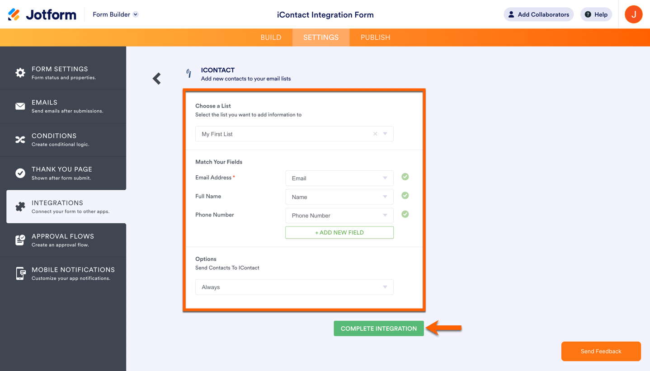Open Approval Flows section

[x=63, y=240]
